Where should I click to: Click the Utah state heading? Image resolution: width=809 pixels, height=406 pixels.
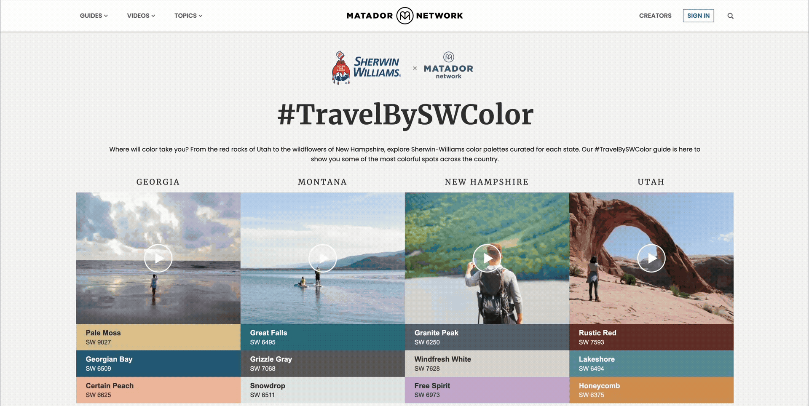click(651, 182)
